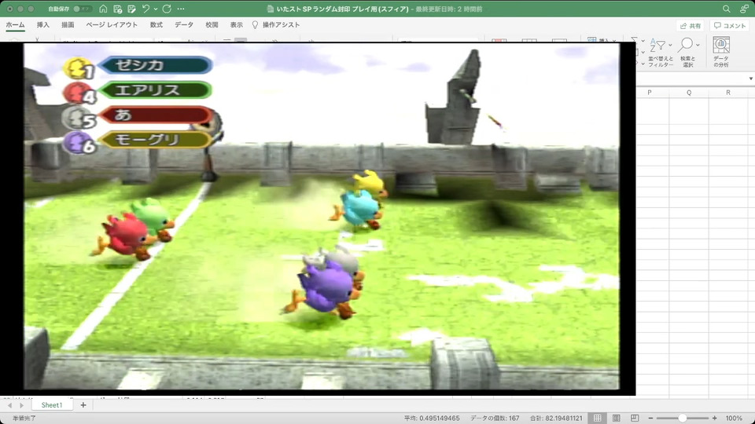Viewport: 755px width, 424px height.
Task: Click the Sheet1 tab
Action: pos(52,405)
